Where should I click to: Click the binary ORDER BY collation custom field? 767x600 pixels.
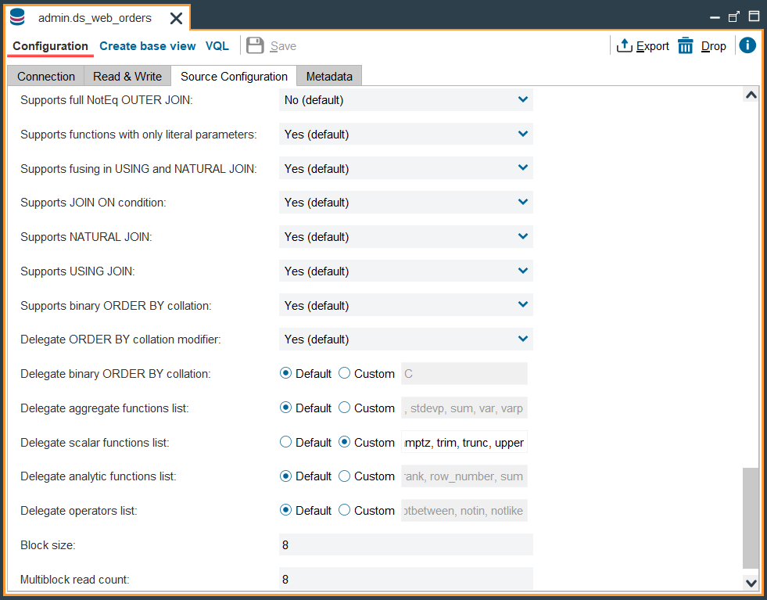coord(464,373)
